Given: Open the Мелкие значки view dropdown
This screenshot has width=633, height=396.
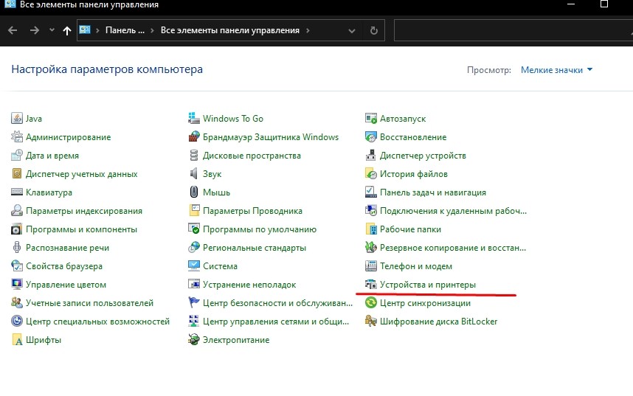Looking at the screenshot, I should [x=557, y=70].
